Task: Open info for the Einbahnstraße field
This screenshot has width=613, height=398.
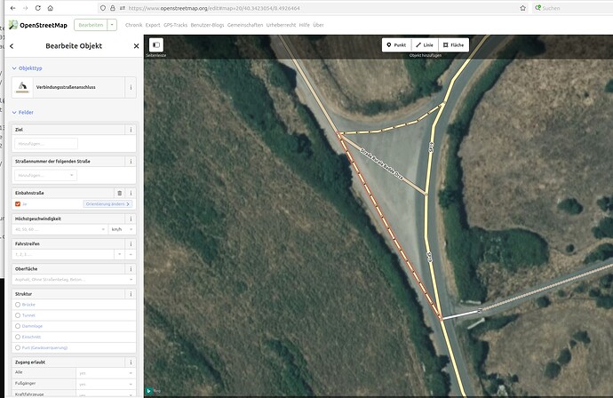Action: pos(131,193)
